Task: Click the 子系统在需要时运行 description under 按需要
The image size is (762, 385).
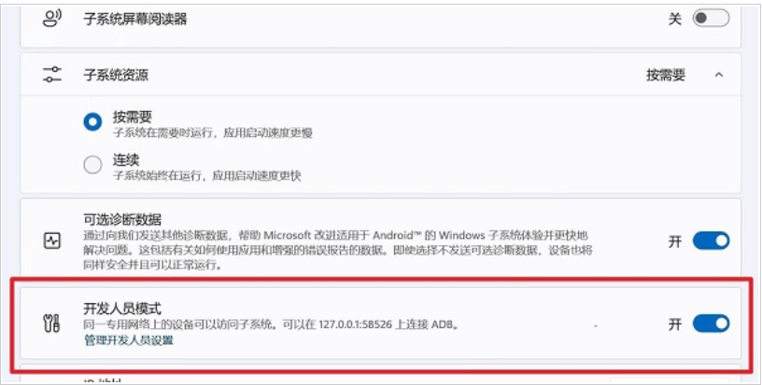Action: point(212,132)
